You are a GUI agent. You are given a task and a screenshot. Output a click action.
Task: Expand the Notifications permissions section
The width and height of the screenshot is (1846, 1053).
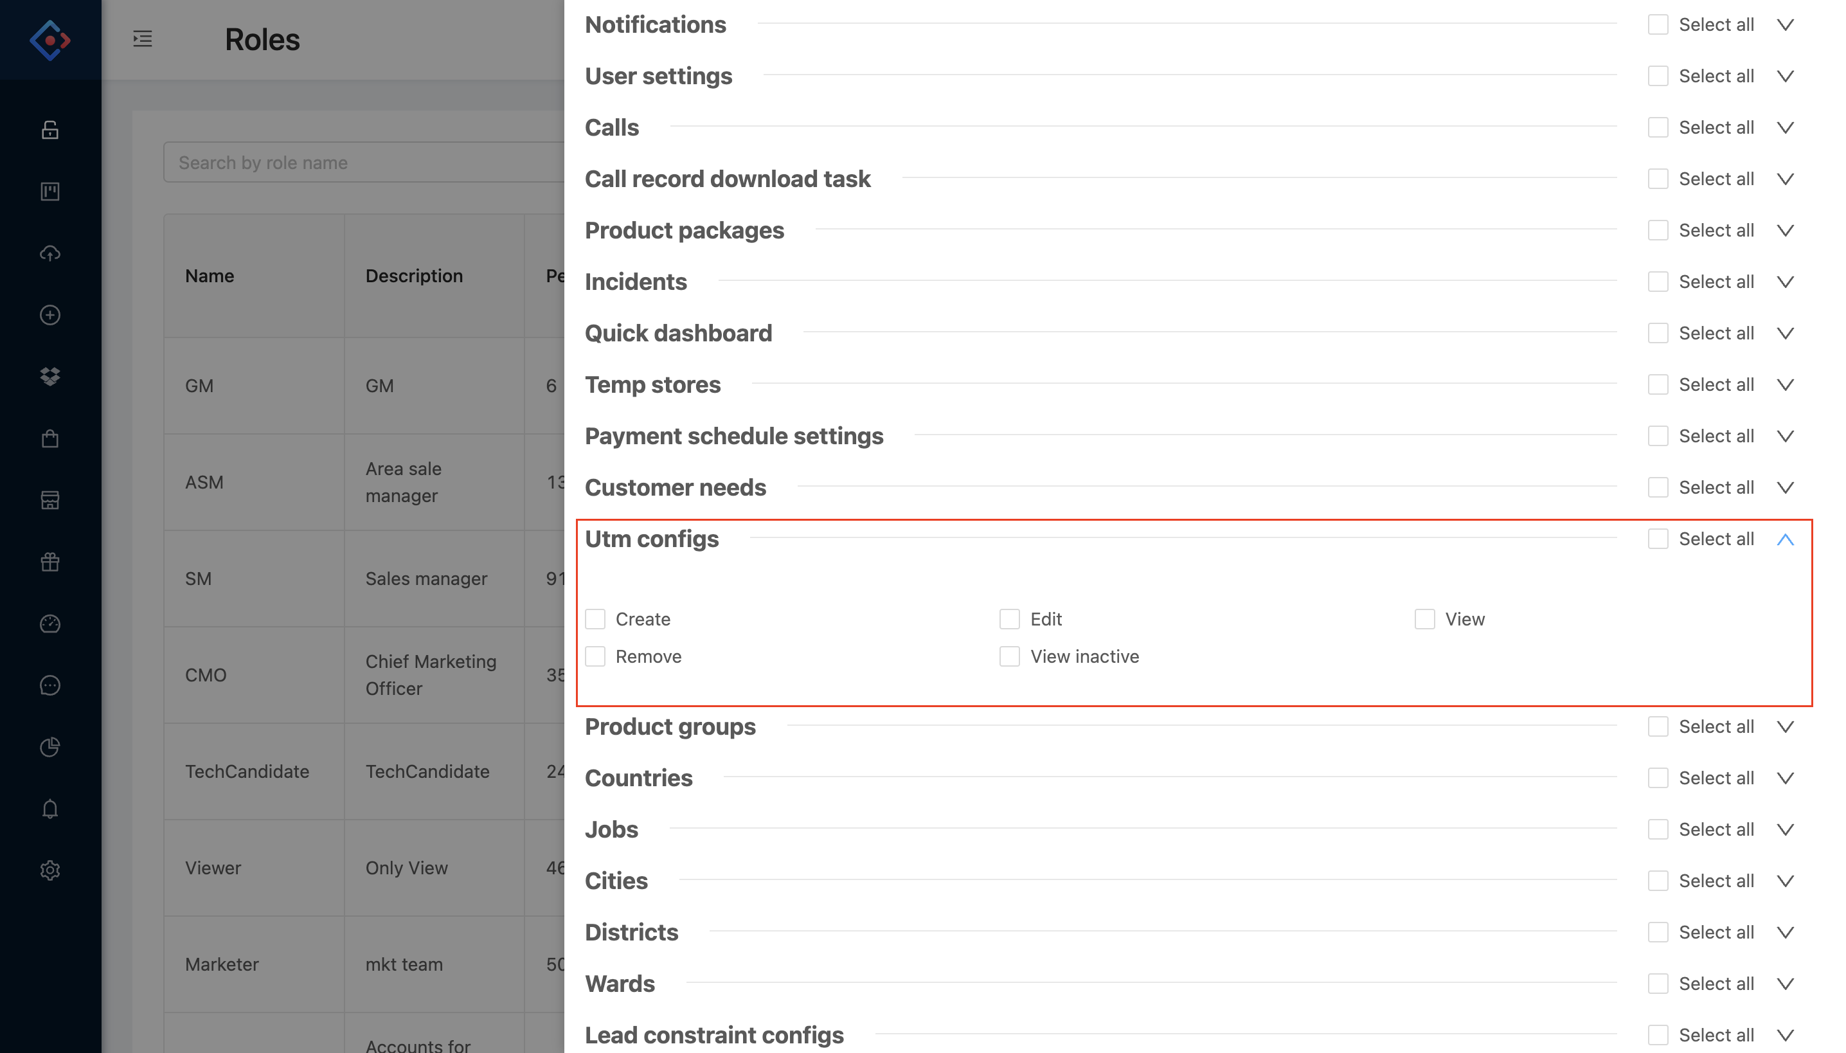pos(1784,24)
